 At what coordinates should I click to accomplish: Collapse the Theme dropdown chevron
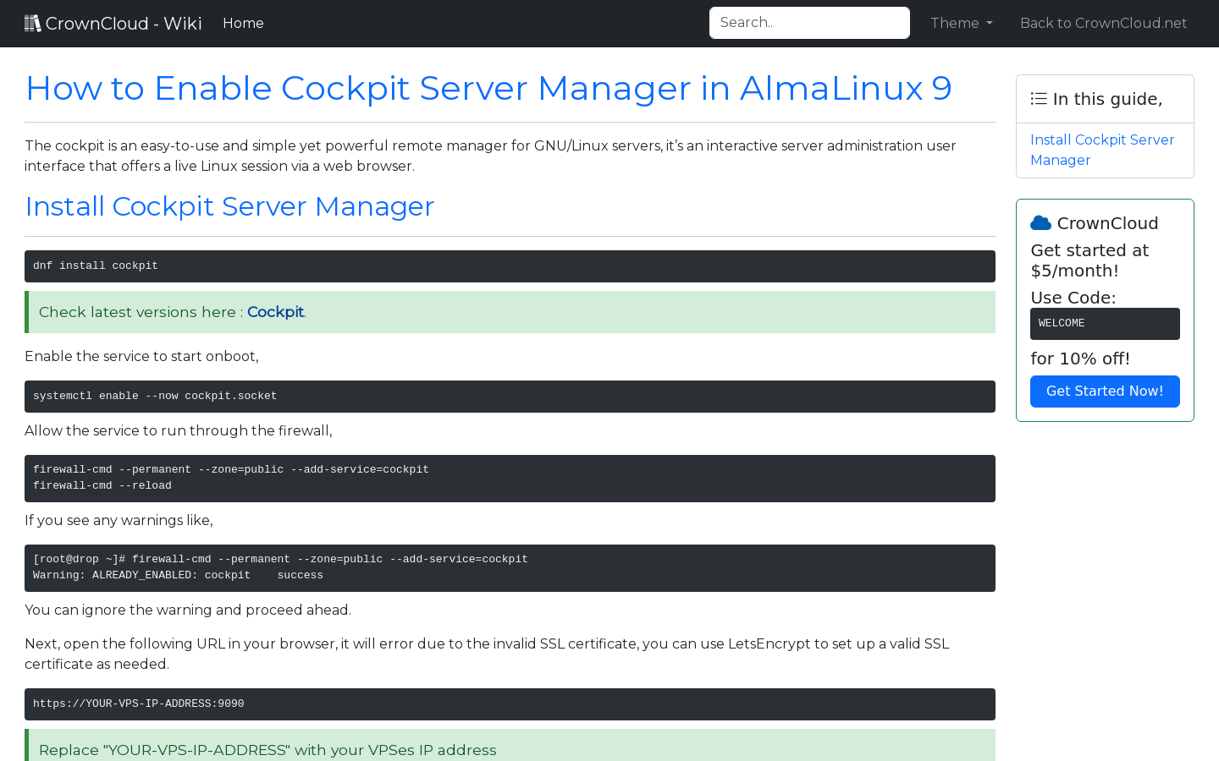tap(989, 25)
